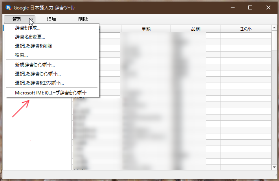Click the scrollbar down arrow
The width and height of the screenshot is (279, 181).
[x=274, y=167]
